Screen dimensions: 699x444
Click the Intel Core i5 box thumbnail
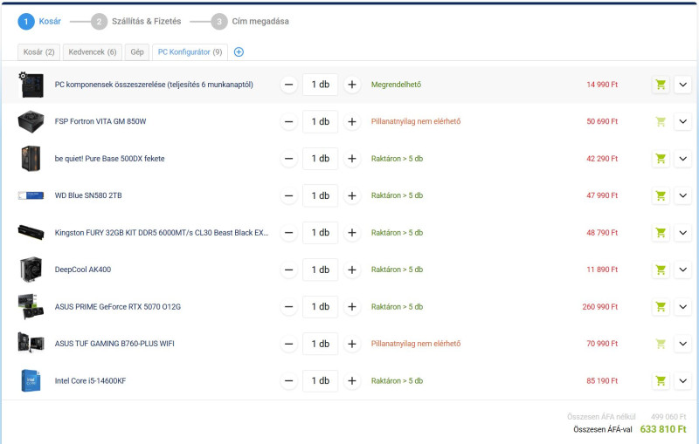pos(31,381)
